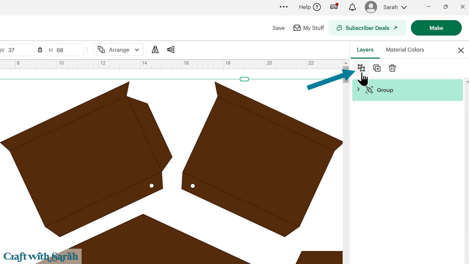The height and width of the screenshot is (264, 469).
Task: Expand the Group layer chevron
Action: click(x=358, y=90)
